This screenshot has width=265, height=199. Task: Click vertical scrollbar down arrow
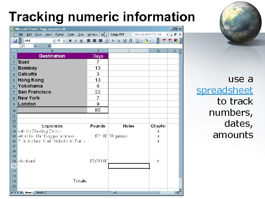[x=180, y=190]
